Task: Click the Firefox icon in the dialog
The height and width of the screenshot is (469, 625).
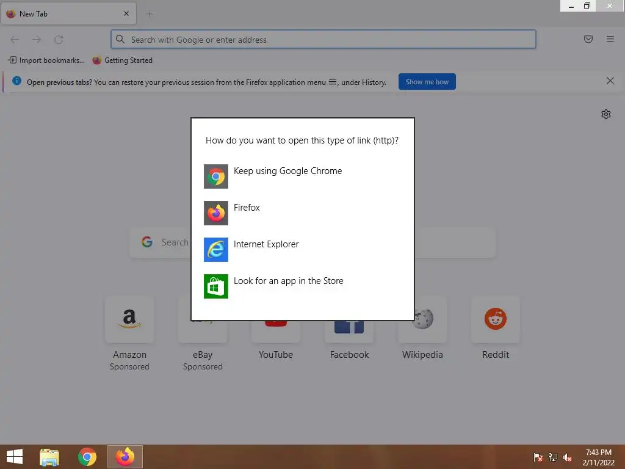Action: tap(216, 213)
